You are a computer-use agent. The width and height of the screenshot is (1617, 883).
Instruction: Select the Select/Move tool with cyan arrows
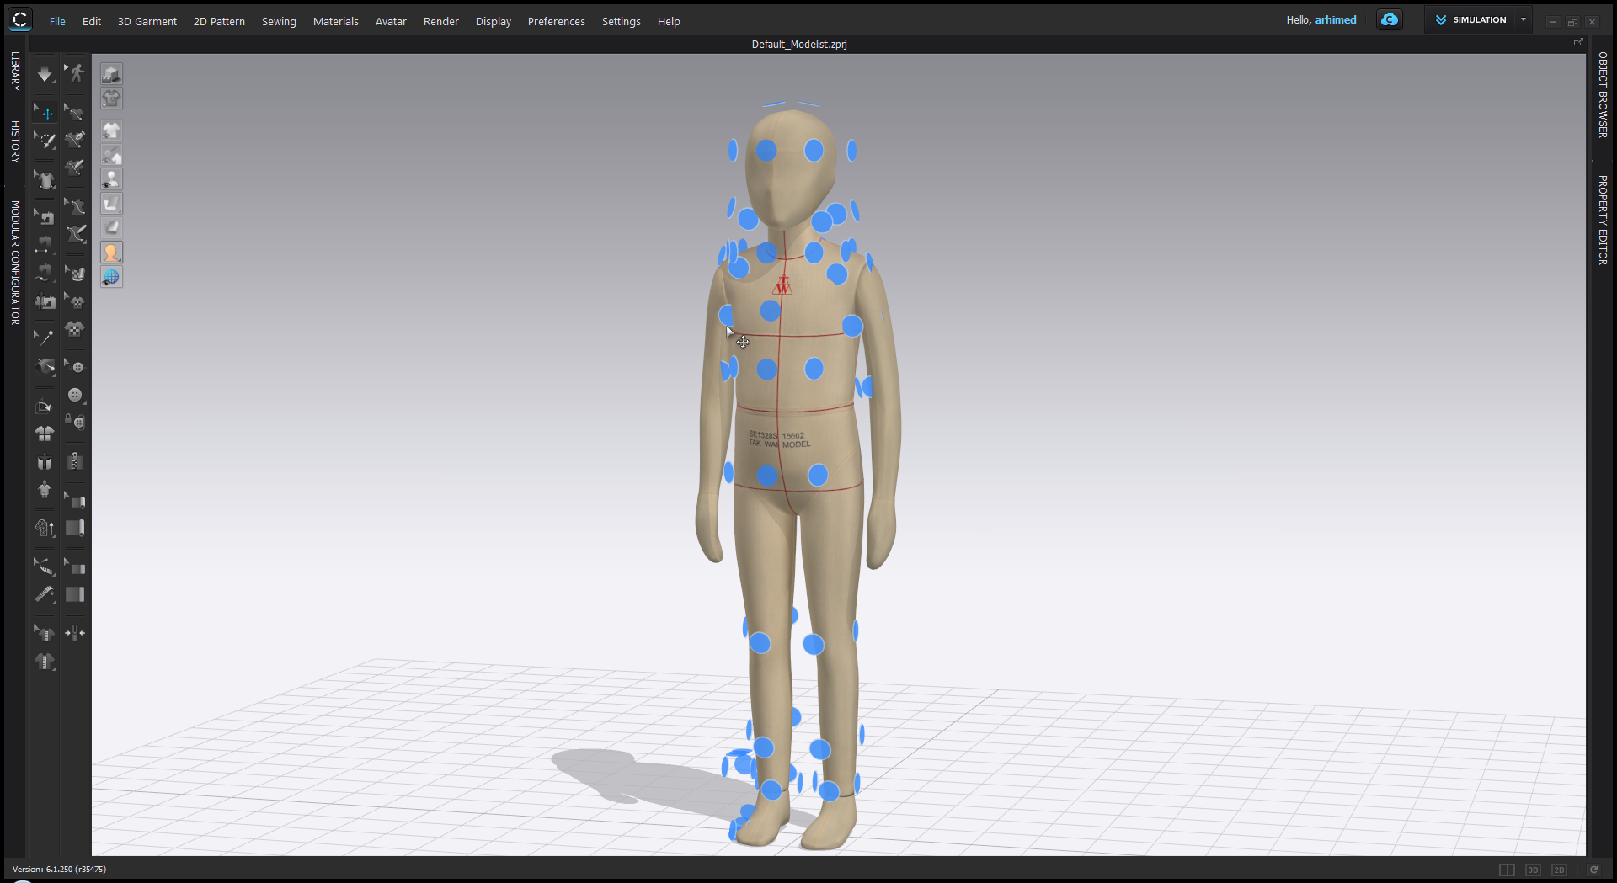click(45, 112)
